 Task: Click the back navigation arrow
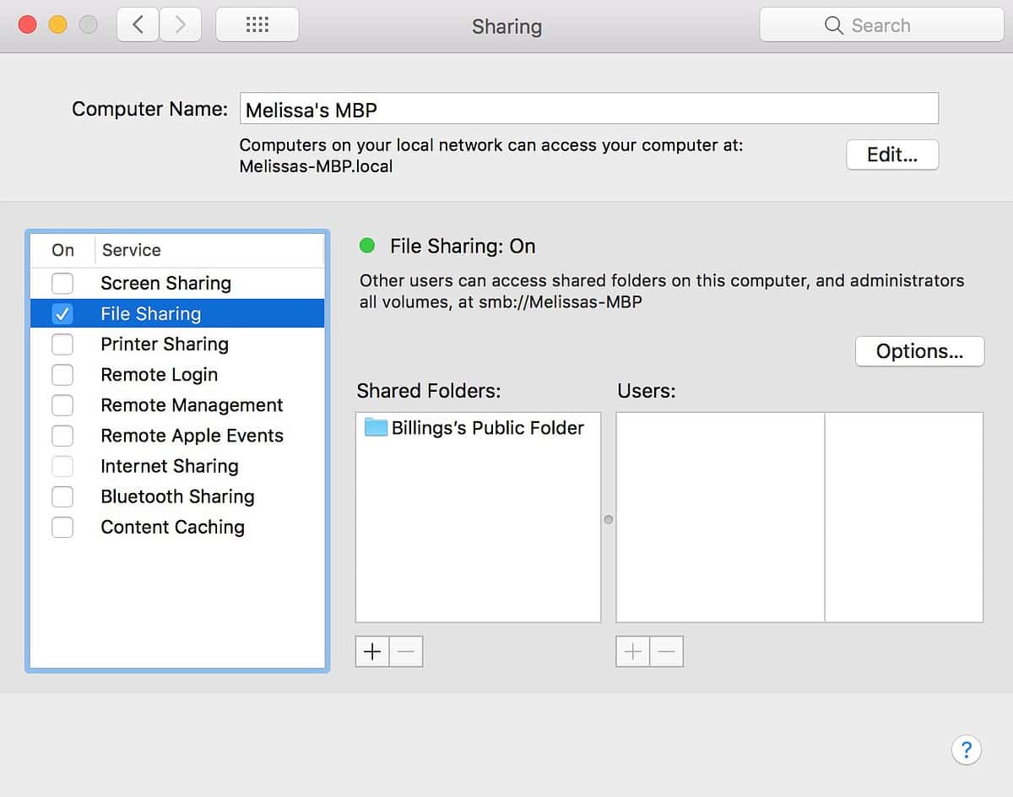138,25
